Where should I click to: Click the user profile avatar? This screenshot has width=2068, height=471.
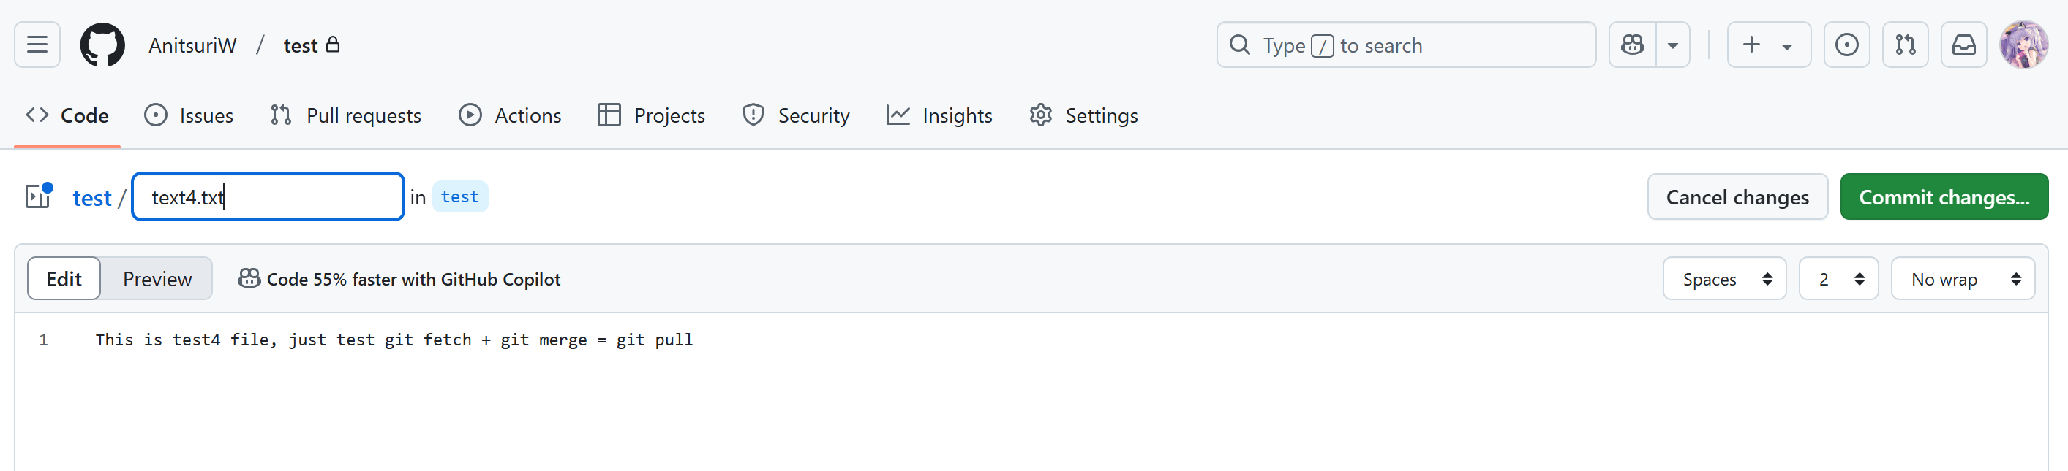pos(2023,45)
